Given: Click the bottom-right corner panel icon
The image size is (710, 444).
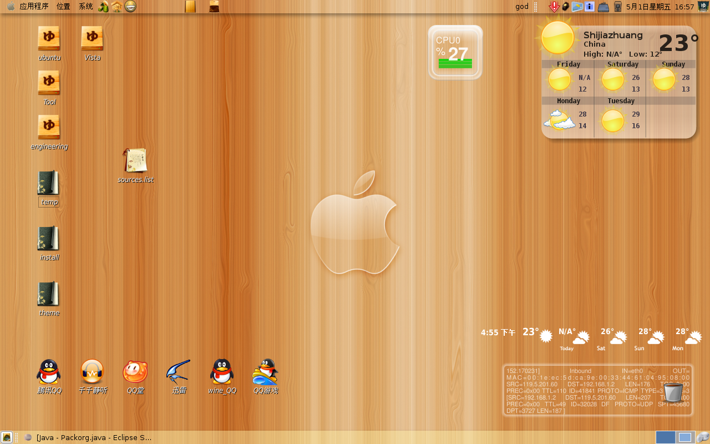Looking at the screenshot, I should (x=703, y=437).
